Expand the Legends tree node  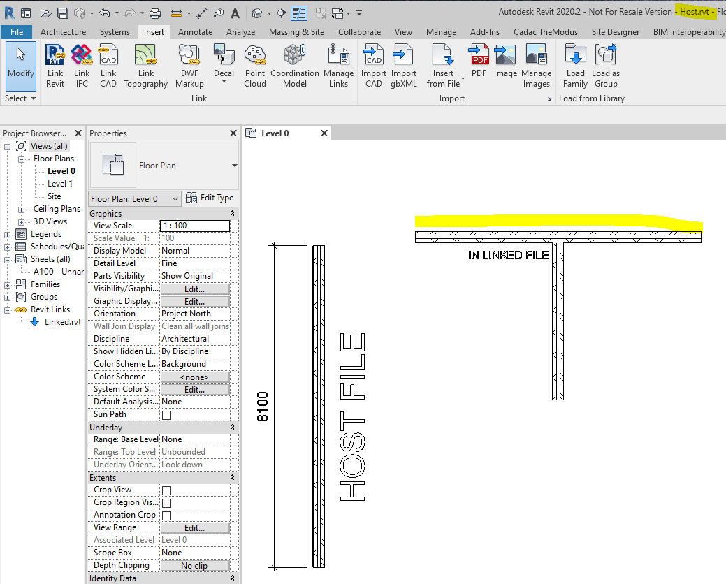(8, 235)
